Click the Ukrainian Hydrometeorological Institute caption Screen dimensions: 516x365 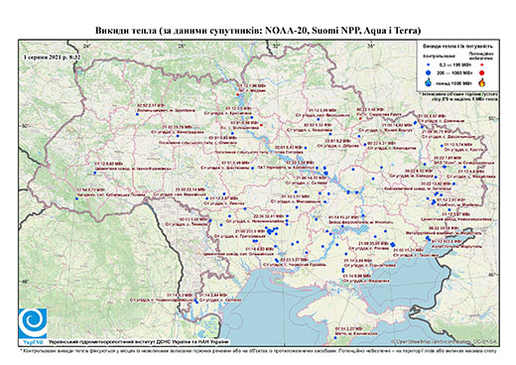coord(138,341)
